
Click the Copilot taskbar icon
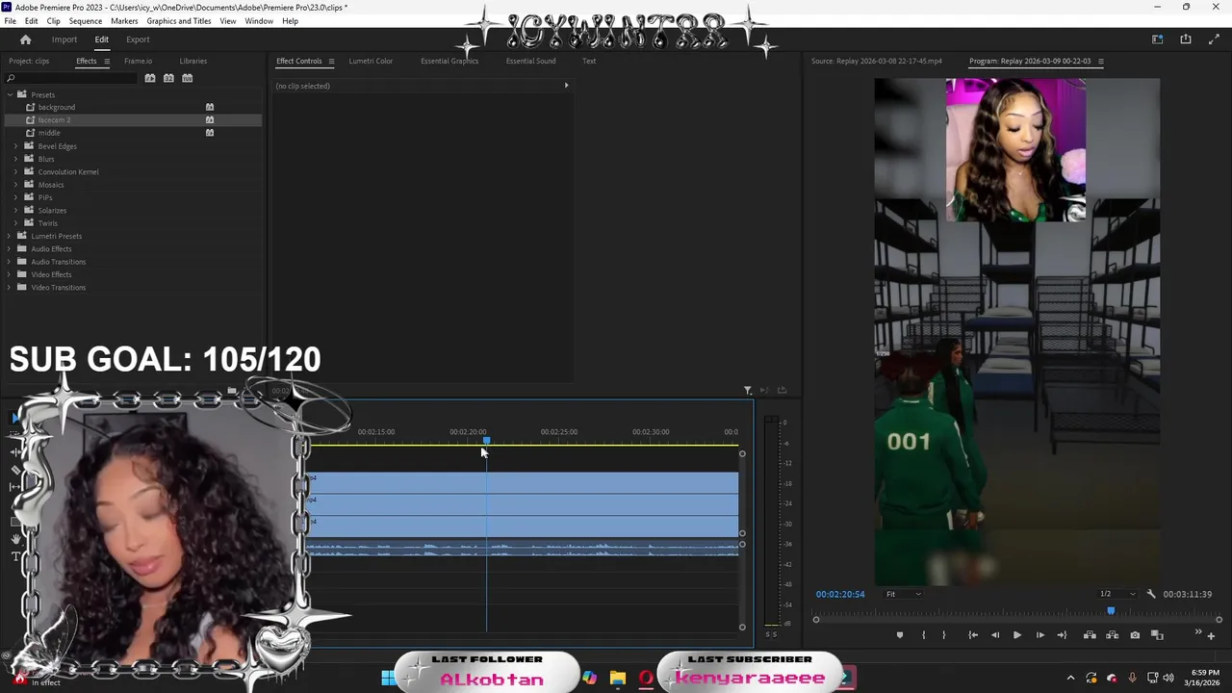pos(589,678)
